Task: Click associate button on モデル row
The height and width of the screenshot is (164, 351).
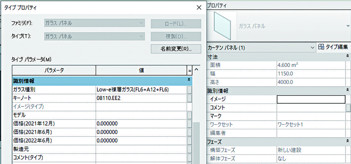Action: [190, 115]
